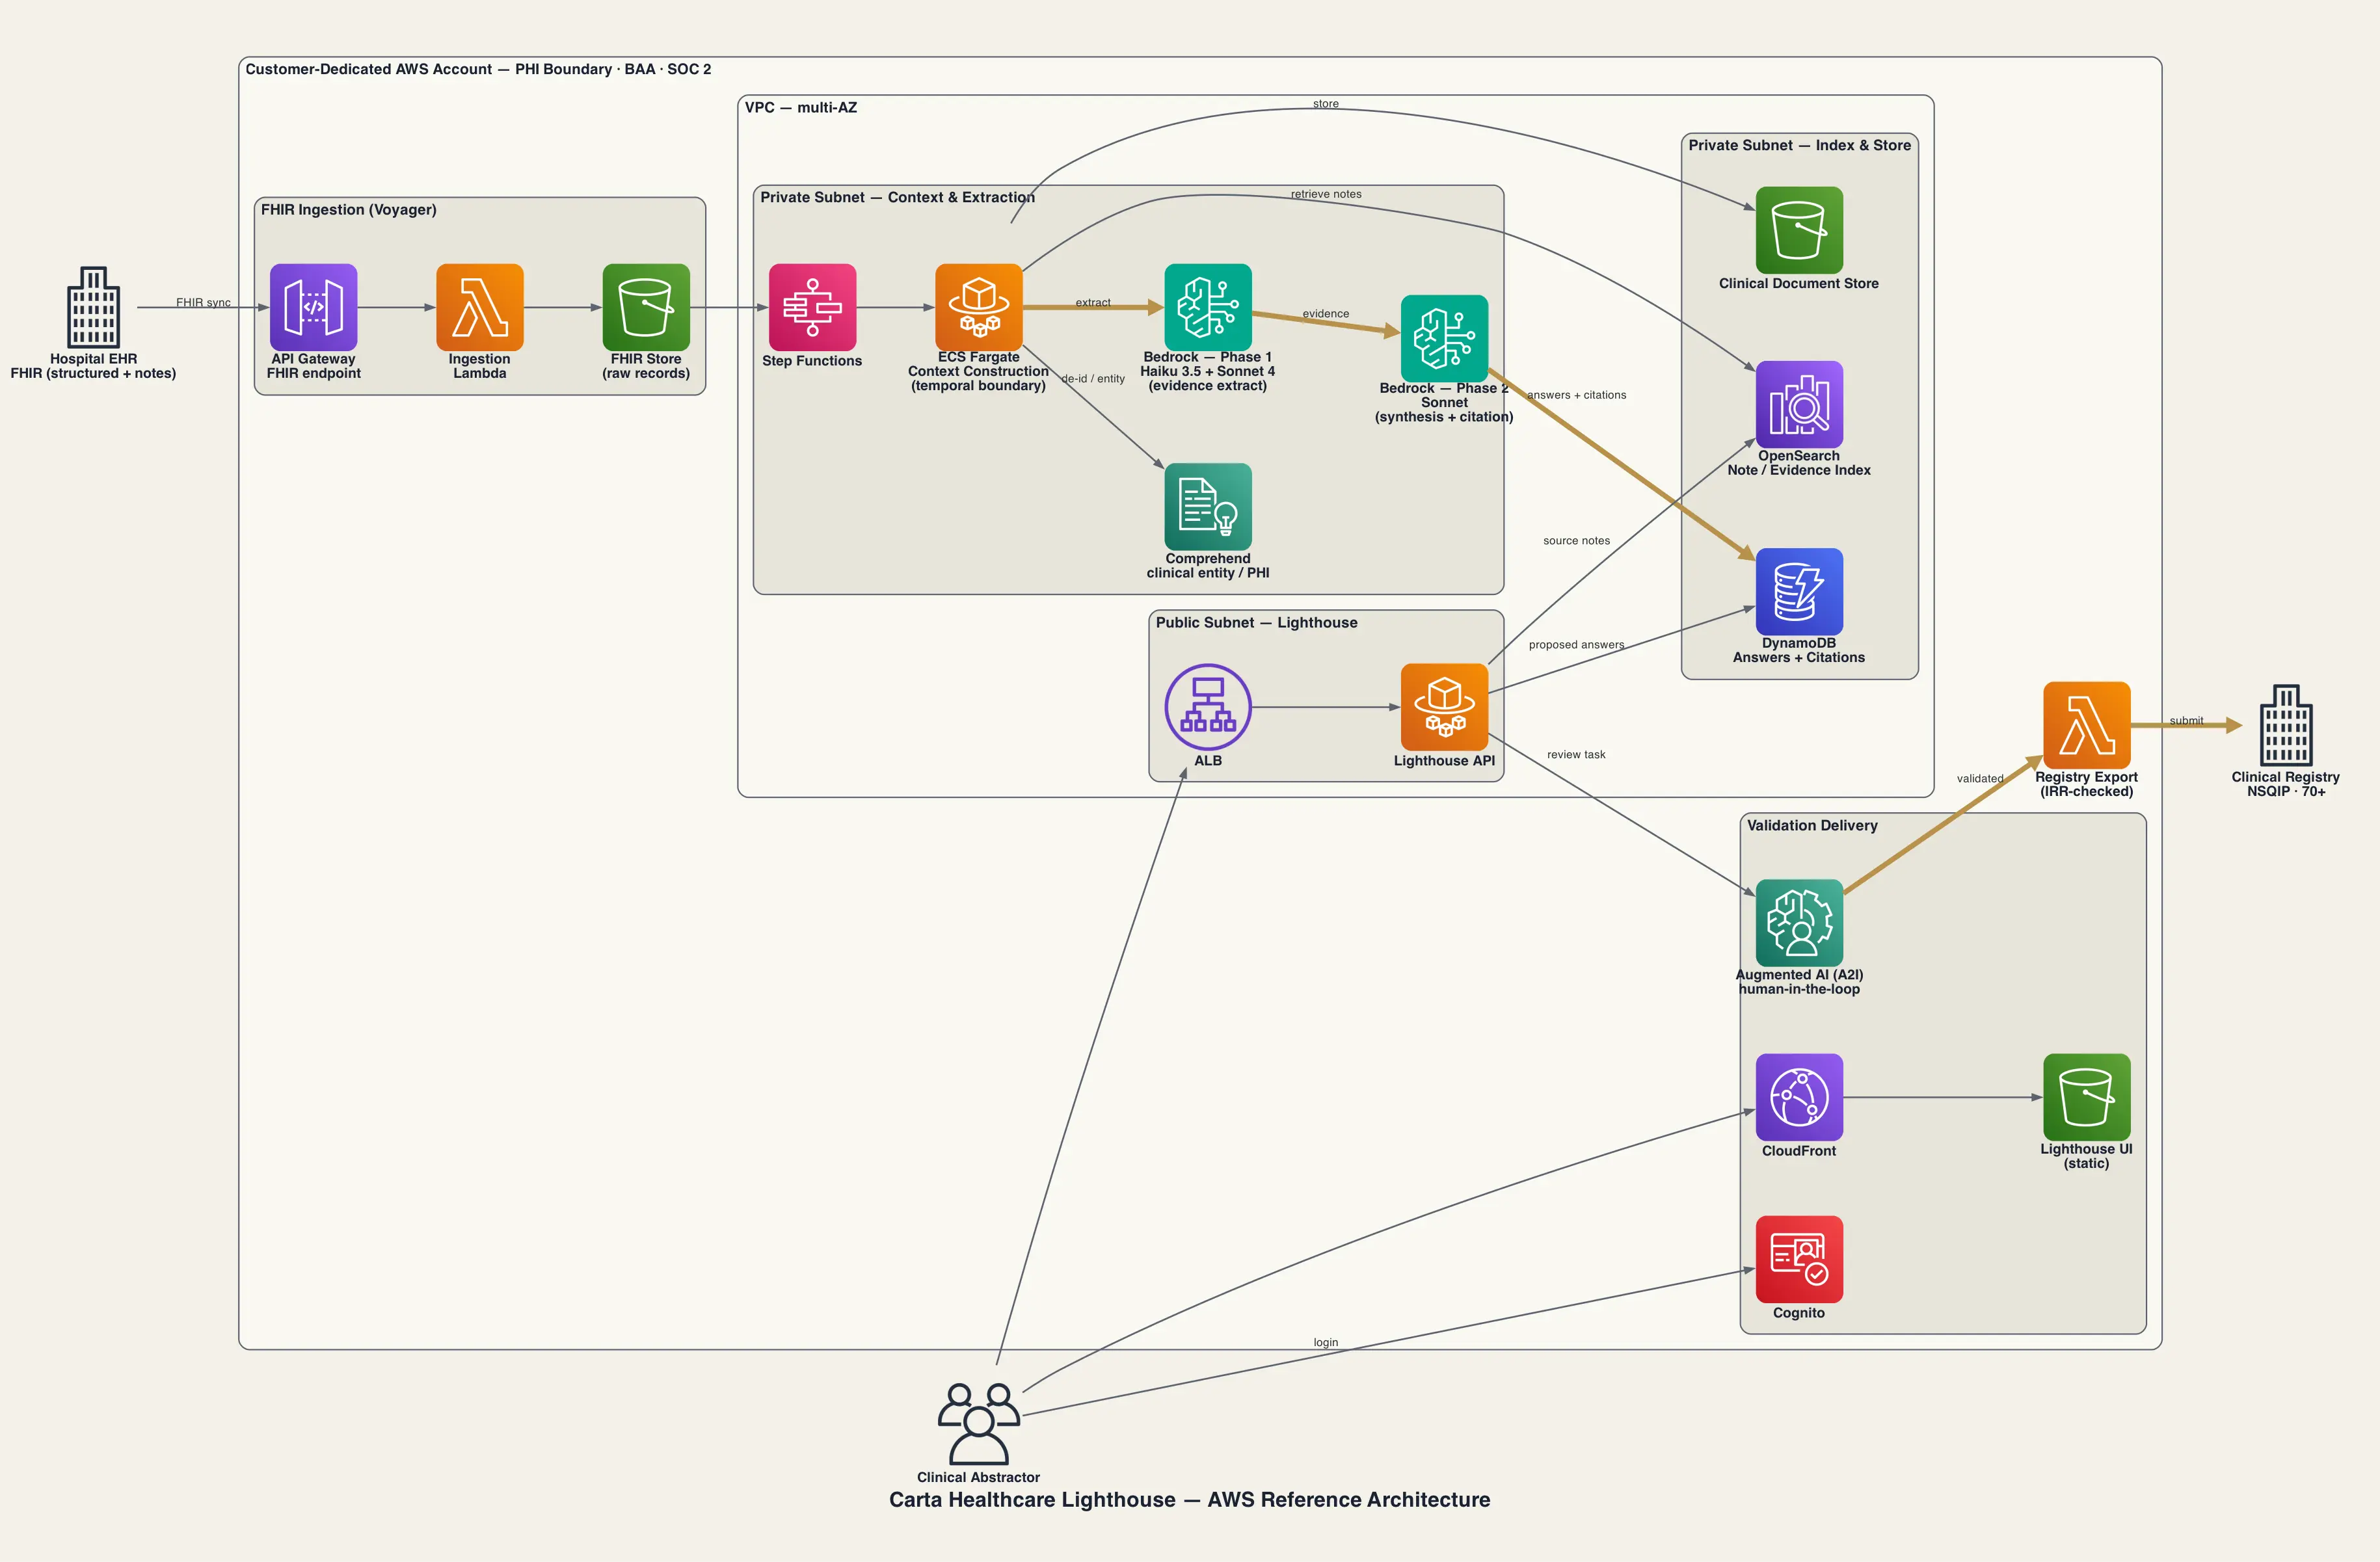Click the "de-id / entity" edge label
The height and width of the screenshot is (1562, 2380).
click(1093, 378)
